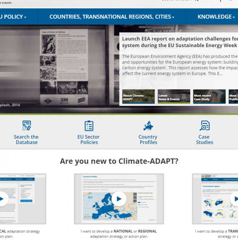238x246 pixels.
Task: Click the EU Sector Policies text link
Action: 89,140
